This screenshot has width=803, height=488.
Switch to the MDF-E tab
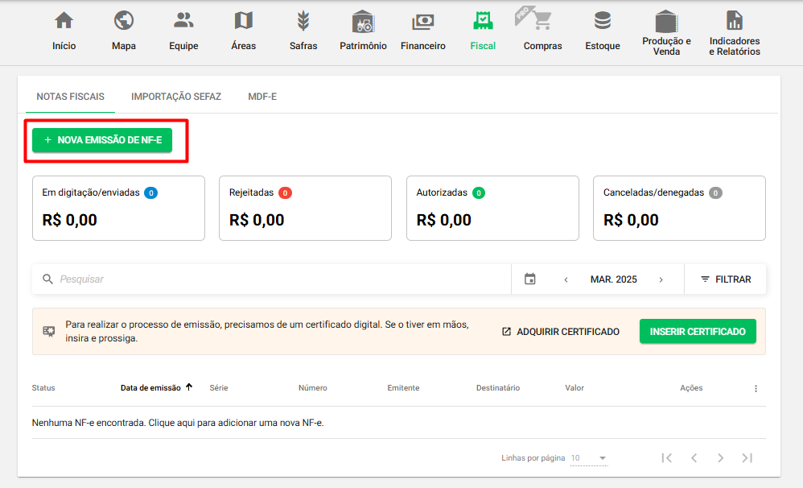tap(262, 97)
